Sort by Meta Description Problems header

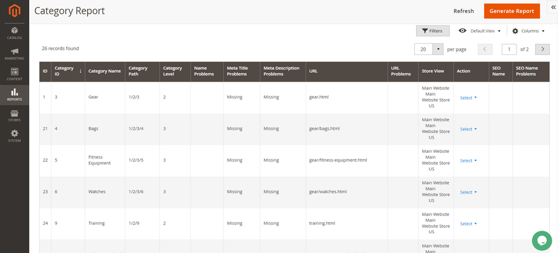tap(283, 71)
